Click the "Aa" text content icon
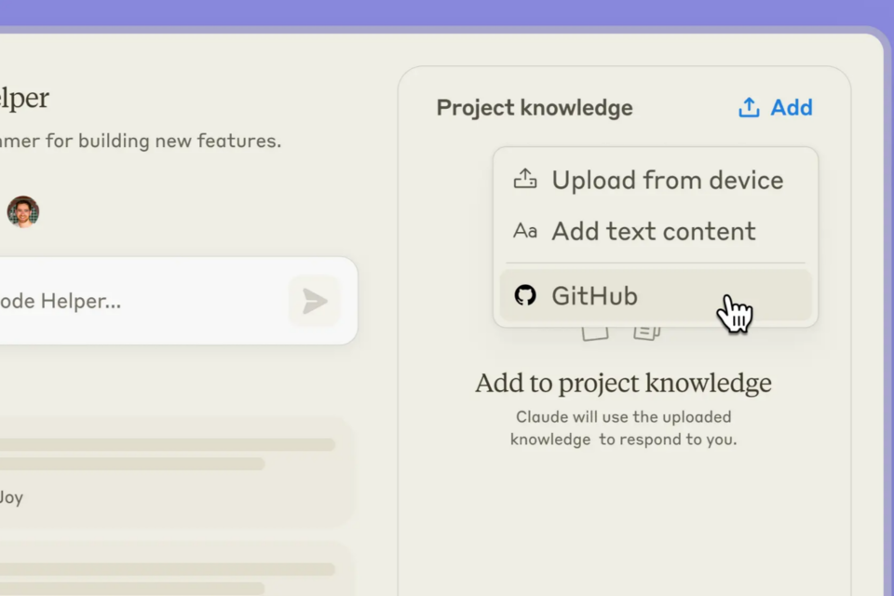Viewport: 894px width, 596px height. coord(525,231)
